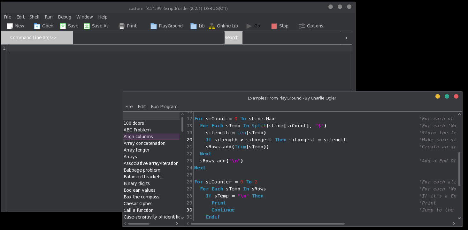Open the Online Lib network icon
Image resolution: width=468 pixels, height=230 pixels.
(212, 26)
